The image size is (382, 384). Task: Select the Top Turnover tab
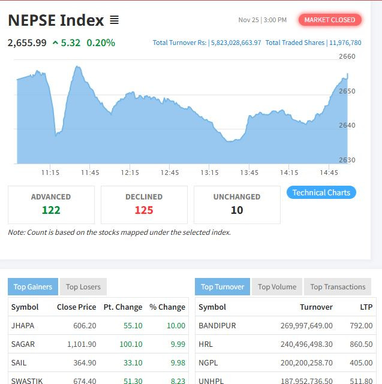pyautogui.click(x=222, y=287)
